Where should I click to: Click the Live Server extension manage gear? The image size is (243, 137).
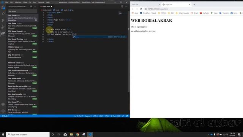[36, 20]
